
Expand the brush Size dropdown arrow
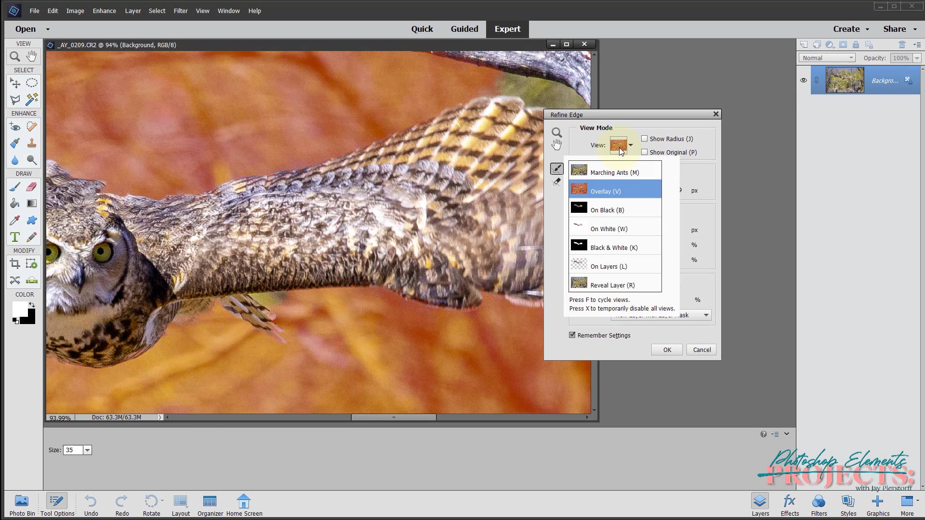(87, 450)
